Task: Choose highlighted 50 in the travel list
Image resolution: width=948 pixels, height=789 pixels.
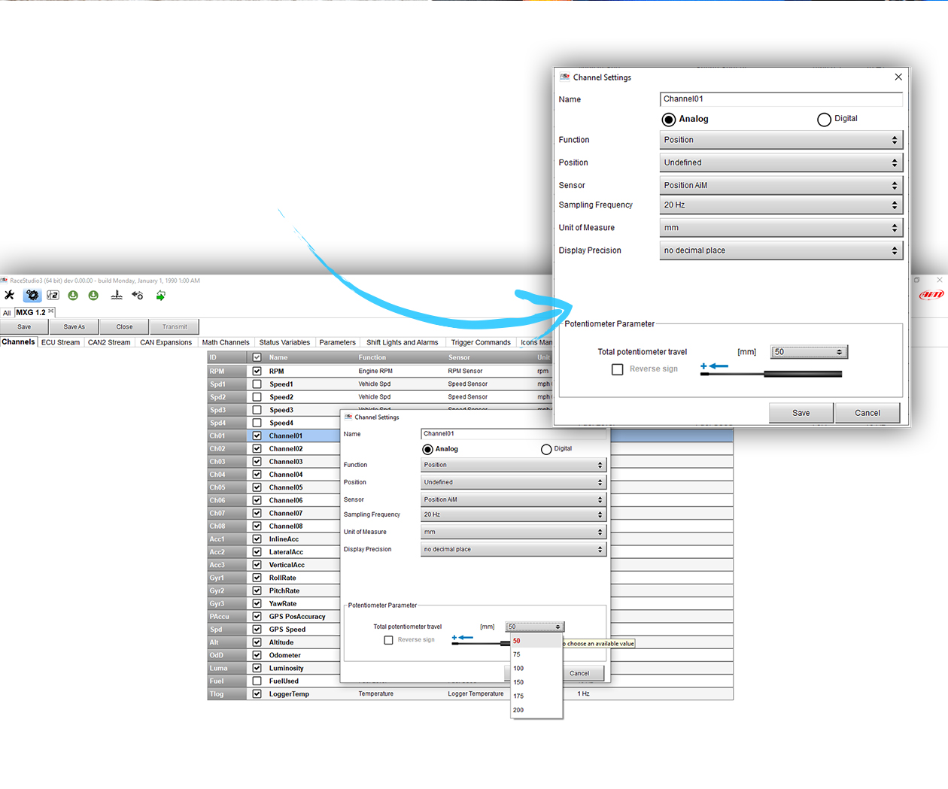Action: point(536,641)
